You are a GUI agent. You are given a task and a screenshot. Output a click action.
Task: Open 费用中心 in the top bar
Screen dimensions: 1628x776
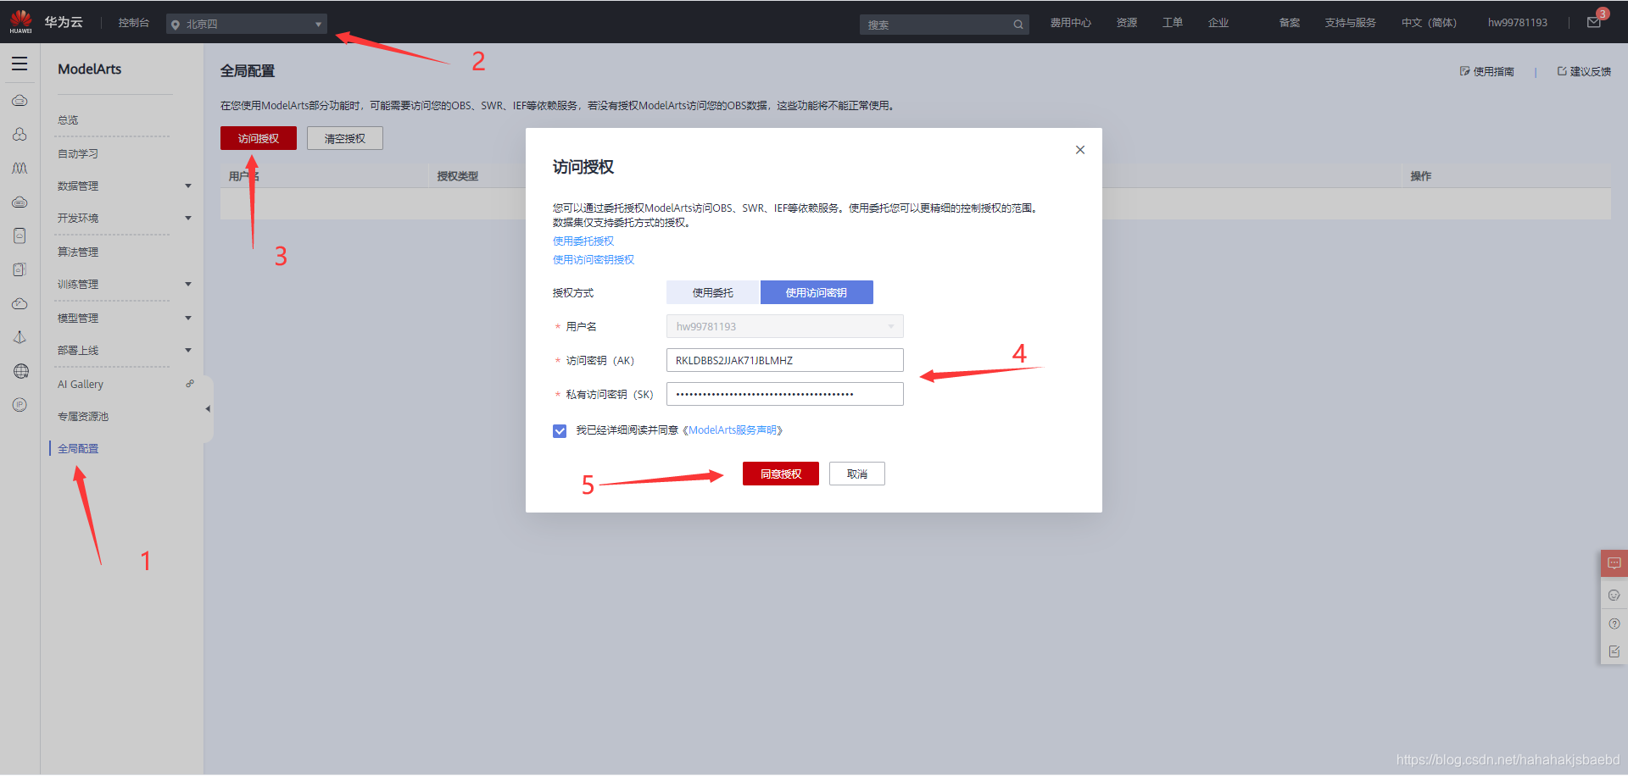(1071, 23)
